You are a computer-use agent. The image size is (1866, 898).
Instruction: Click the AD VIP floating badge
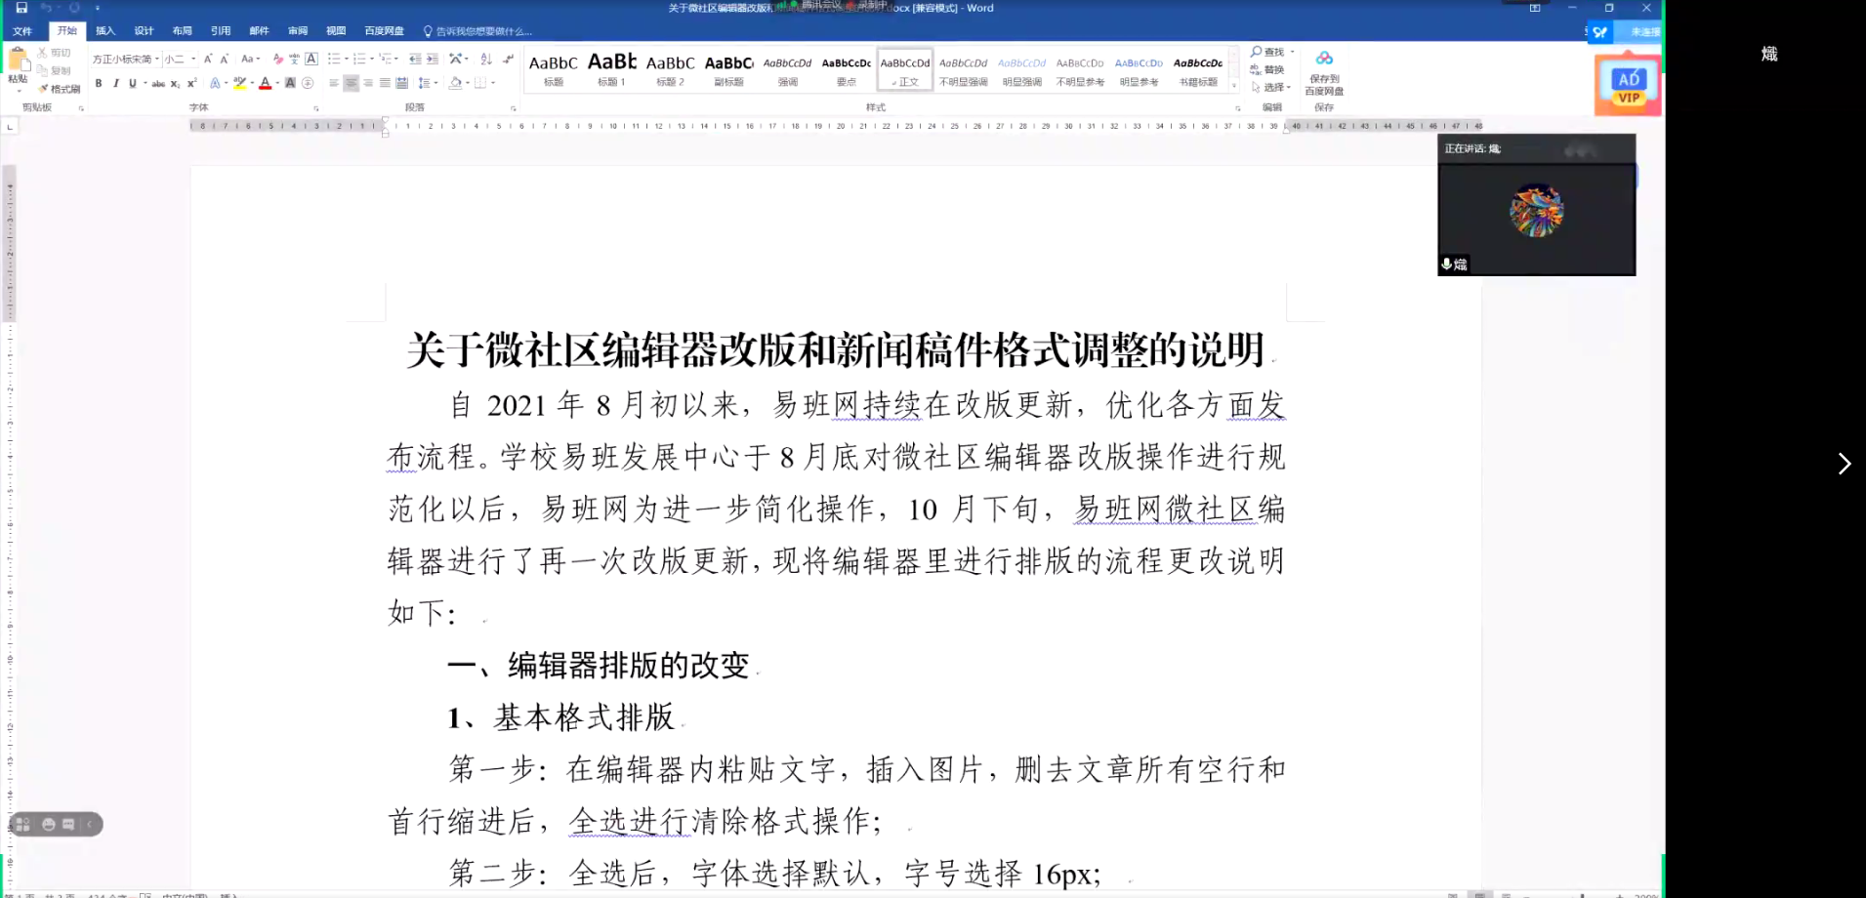click(1627, 86)
